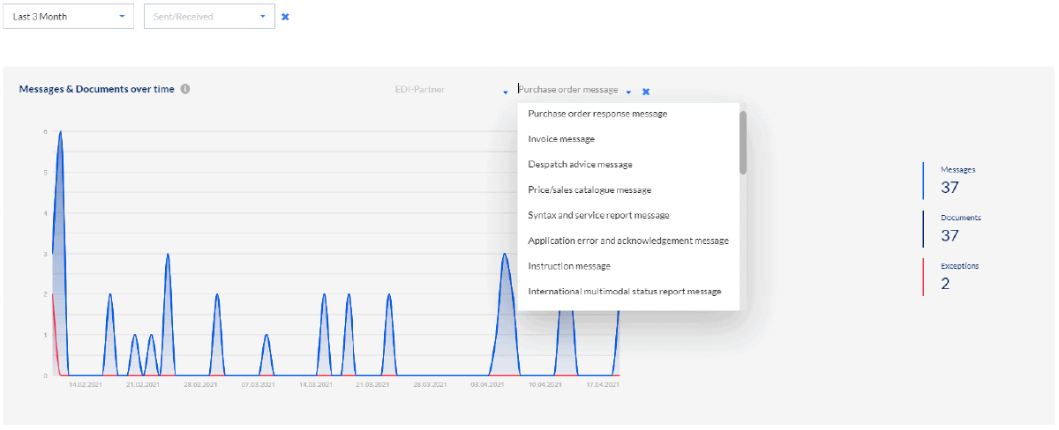Pick Price/sales catalogue message

tap(590, 190)
